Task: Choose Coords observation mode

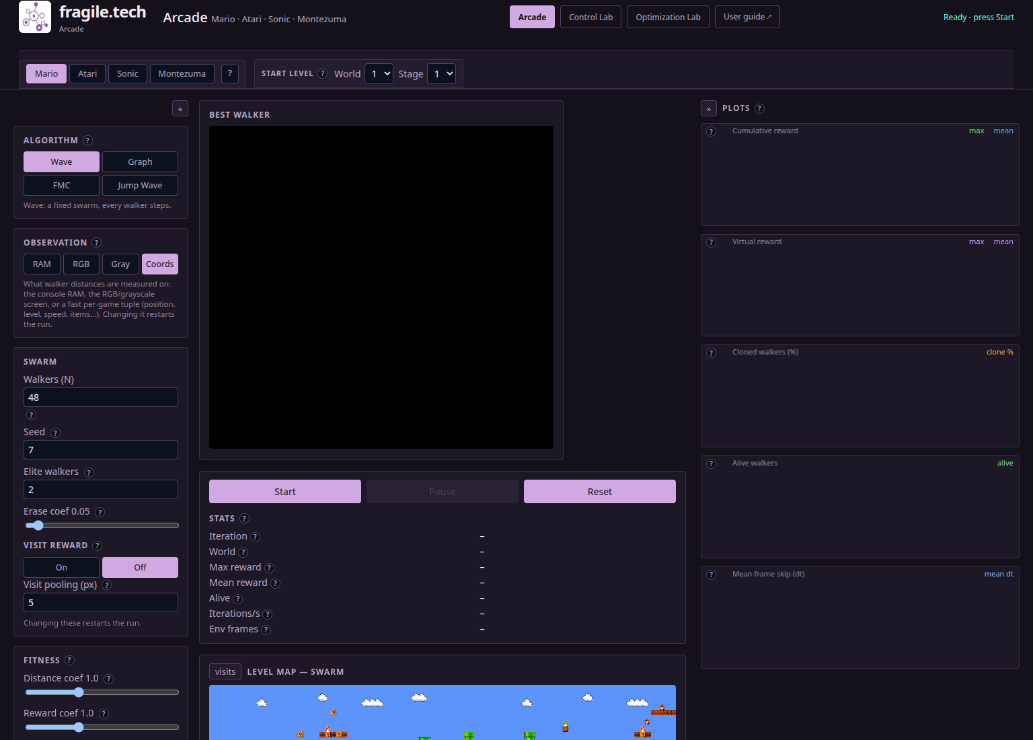Action: 160,264
